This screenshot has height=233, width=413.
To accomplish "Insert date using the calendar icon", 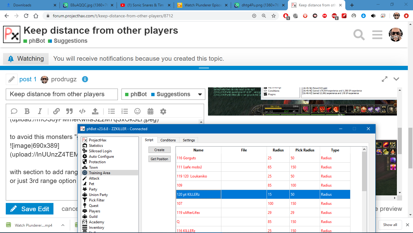I will click(x=150, y=111).
